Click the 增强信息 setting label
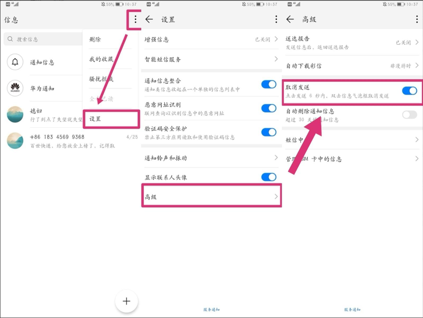The height and width of the screenshot is (318, 423). (x=157, y=40)
